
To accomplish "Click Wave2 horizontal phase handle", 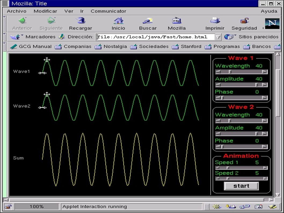I will 42,107.
